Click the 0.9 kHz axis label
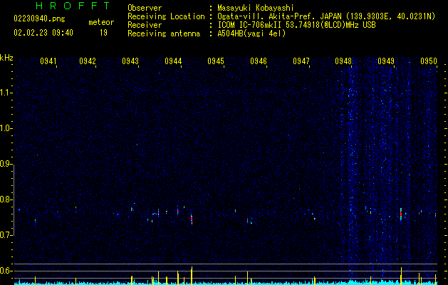448x285 pixels. [6, 164]
